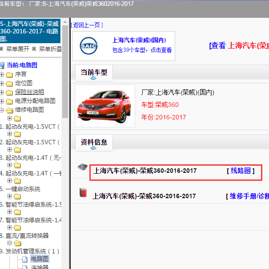Click the folder icon above 1. 起动&充电-1.5VCT
This screenshot has width=269, height=269.
(17, 118)
